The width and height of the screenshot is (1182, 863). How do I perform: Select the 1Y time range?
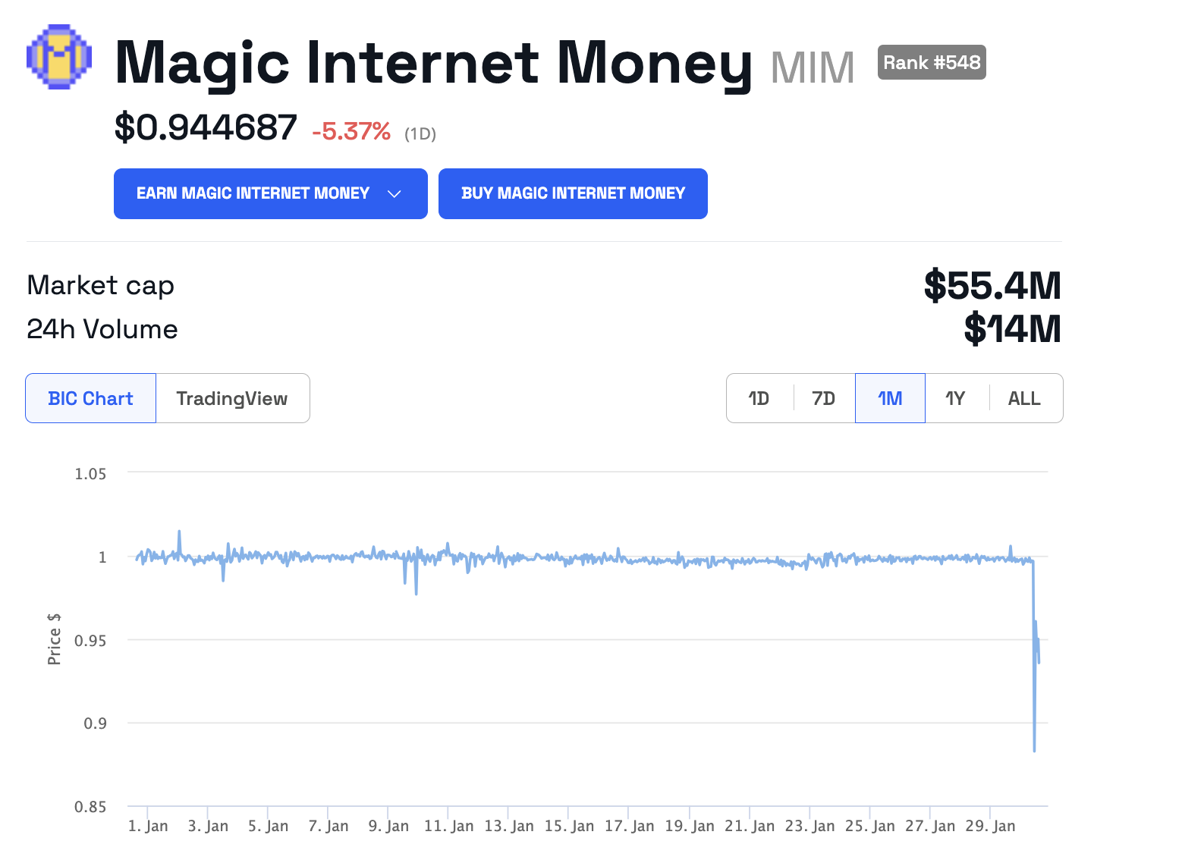click(955, 398)
